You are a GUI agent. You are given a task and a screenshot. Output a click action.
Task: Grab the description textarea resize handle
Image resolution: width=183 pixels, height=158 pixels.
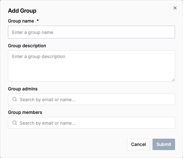click(x=173, y=80)
